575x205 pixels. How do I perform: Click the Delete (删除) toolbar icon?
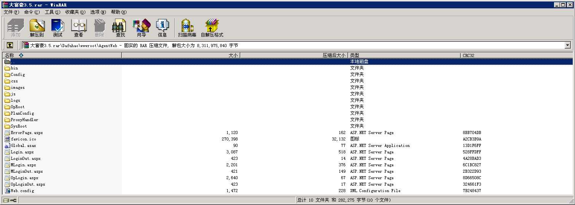(x=99, y=28)
